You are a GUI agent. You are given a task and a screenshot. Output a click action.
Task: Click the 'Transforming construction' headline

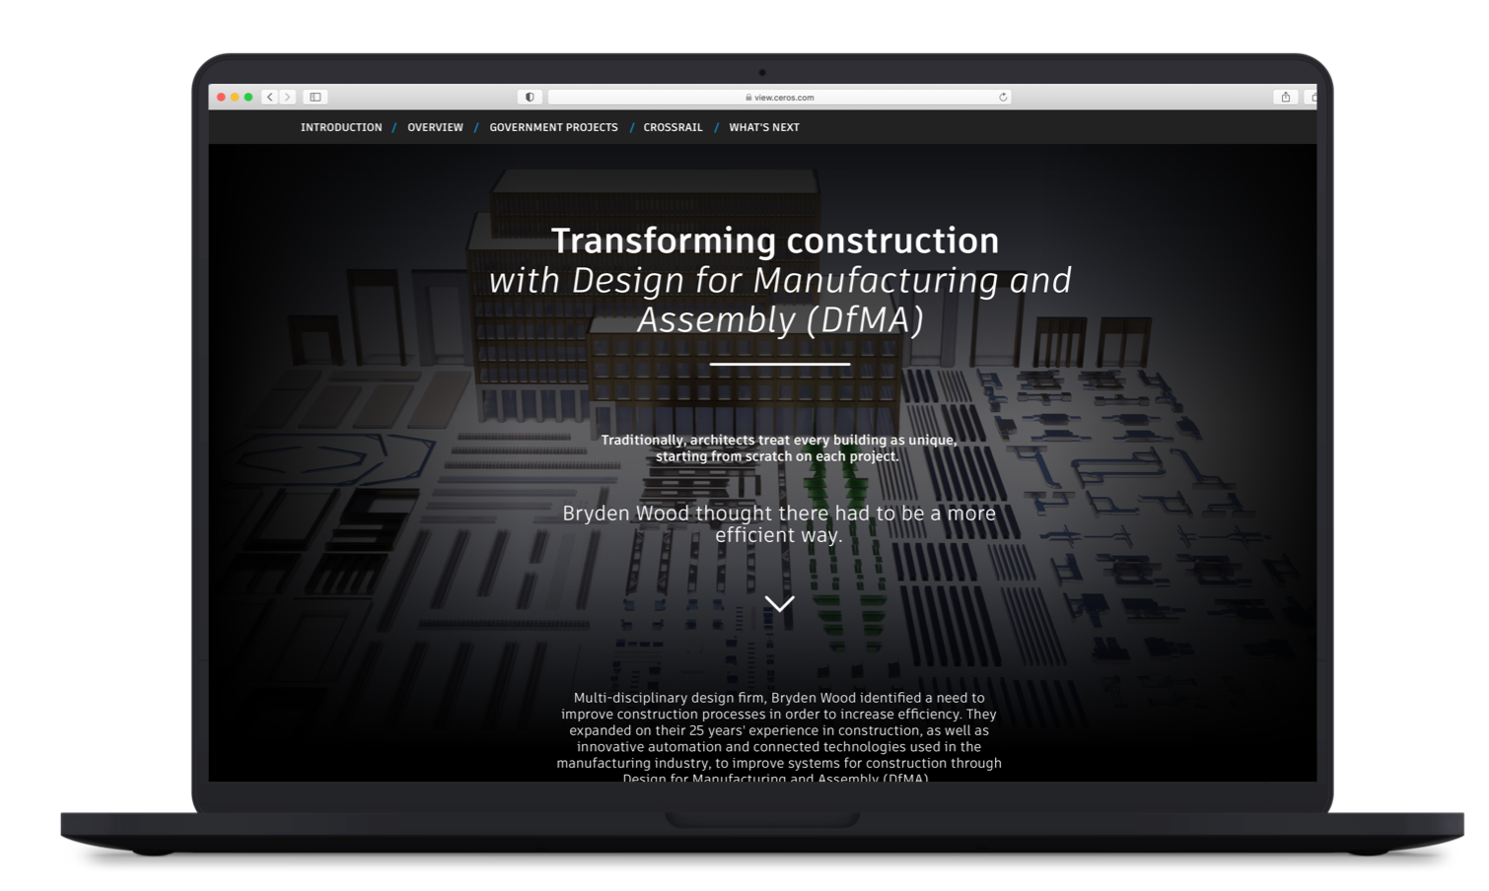tap(775, 240)
